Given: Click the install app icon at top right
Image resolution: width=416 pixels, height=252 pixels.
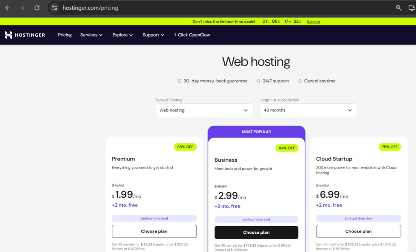Looking at the screenshot, I should click(x=412, y=8).
